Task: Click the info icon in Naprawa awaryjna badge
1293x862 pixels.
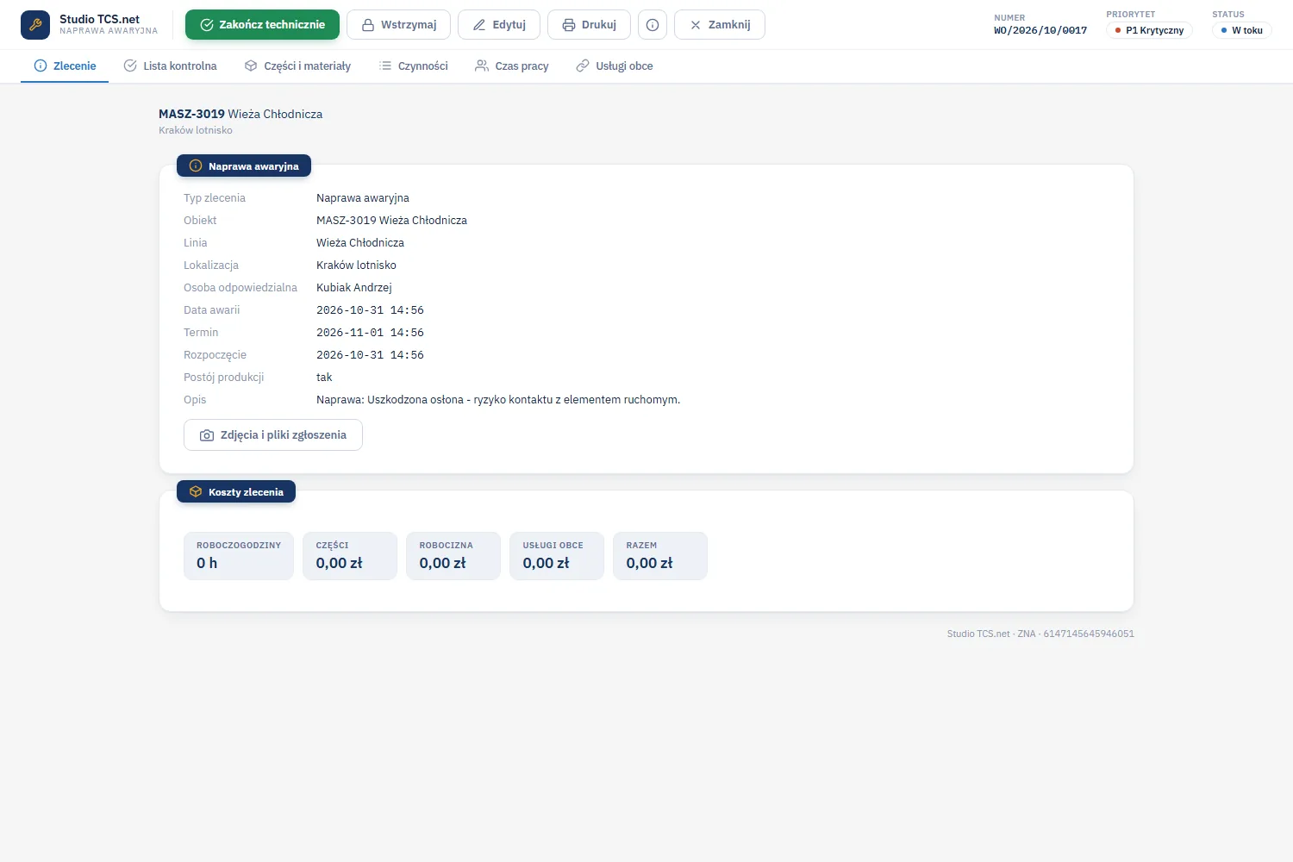Action: [196, 166]
